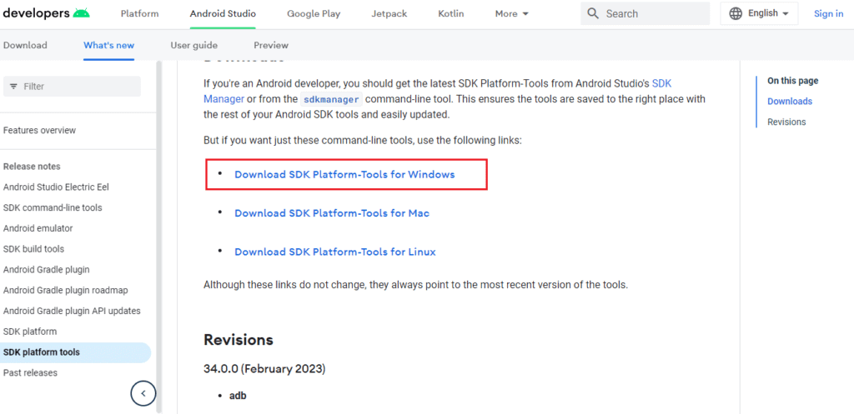Image resolution: width=854 pixels, height=414 pixels.
Task: Click the search magnifier icon
Action: 593,13
